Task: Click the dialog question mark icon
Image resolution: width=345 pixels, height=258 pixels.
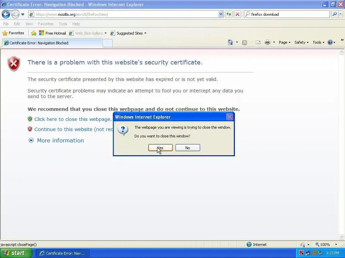Action: click(123, 130)
